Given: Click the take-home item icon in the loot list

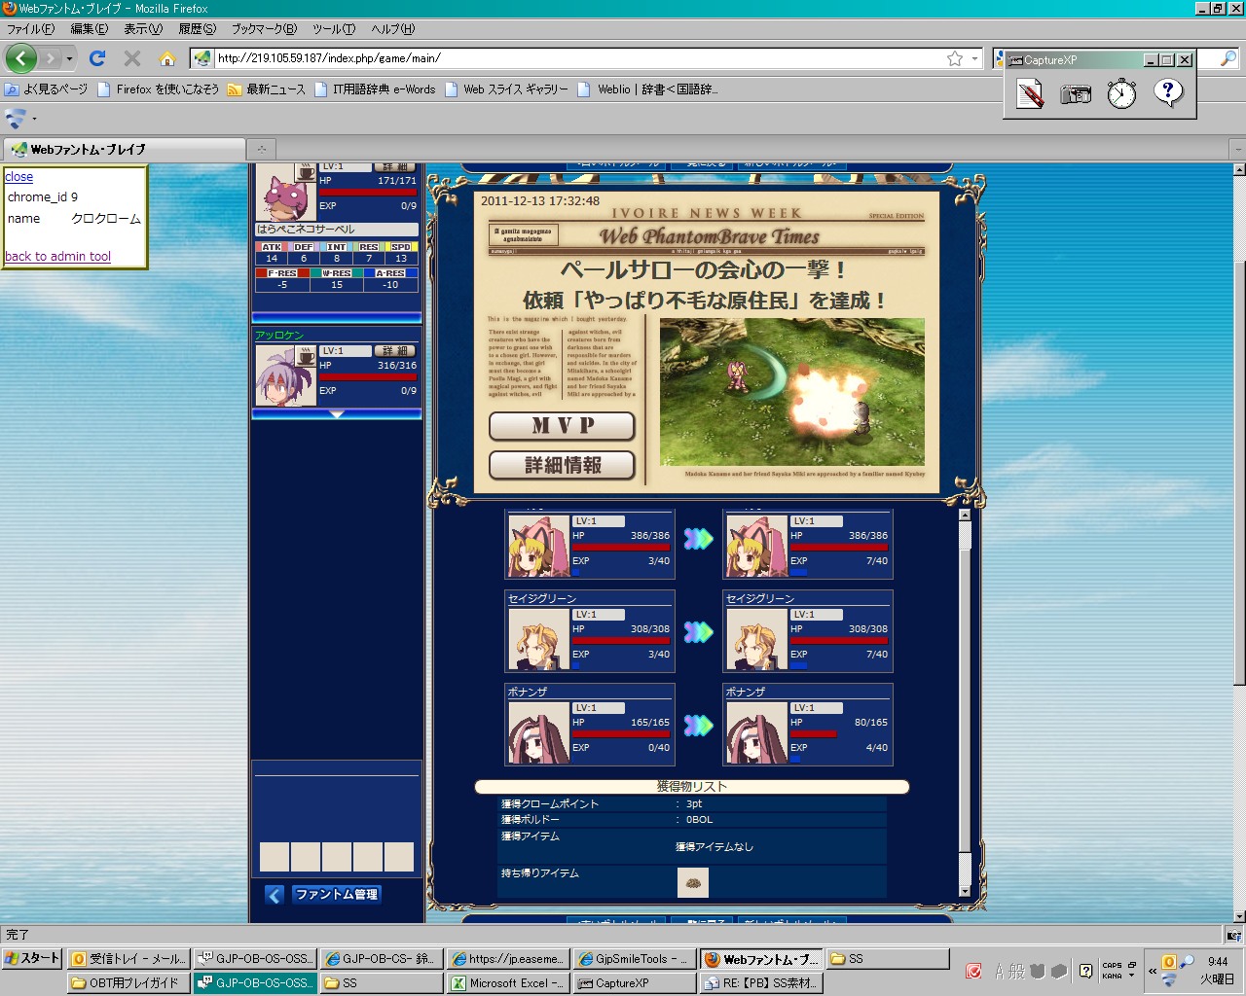Looking at the screenshot, I should click(692, 882).
